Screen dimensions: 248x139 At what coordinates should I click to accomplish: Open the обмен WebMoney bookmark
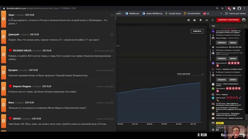[x=152, y=14]
